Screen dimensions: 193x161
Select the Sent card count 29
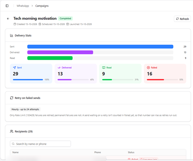15,74
